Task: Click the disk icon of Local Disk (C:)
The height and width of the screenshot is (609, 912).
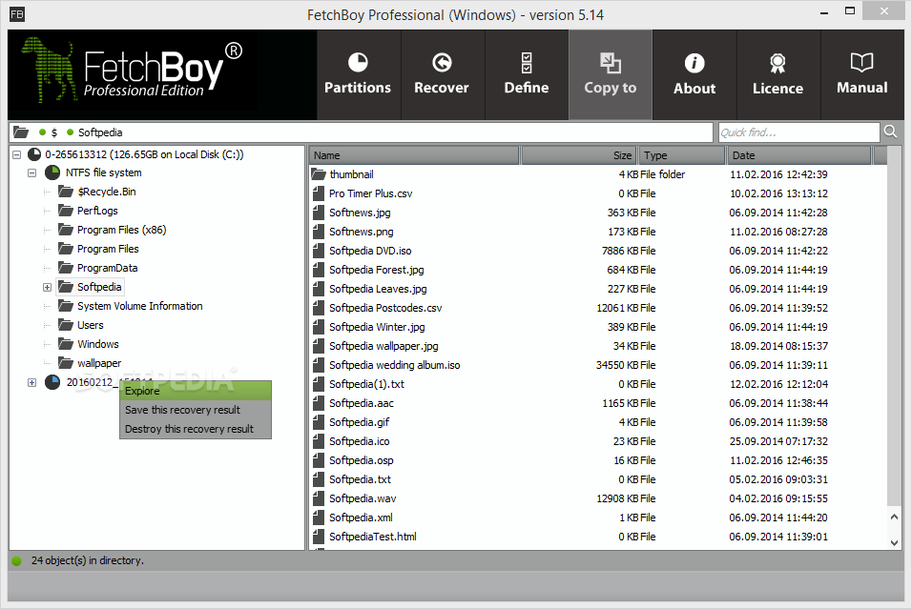Action: [34, 154]
